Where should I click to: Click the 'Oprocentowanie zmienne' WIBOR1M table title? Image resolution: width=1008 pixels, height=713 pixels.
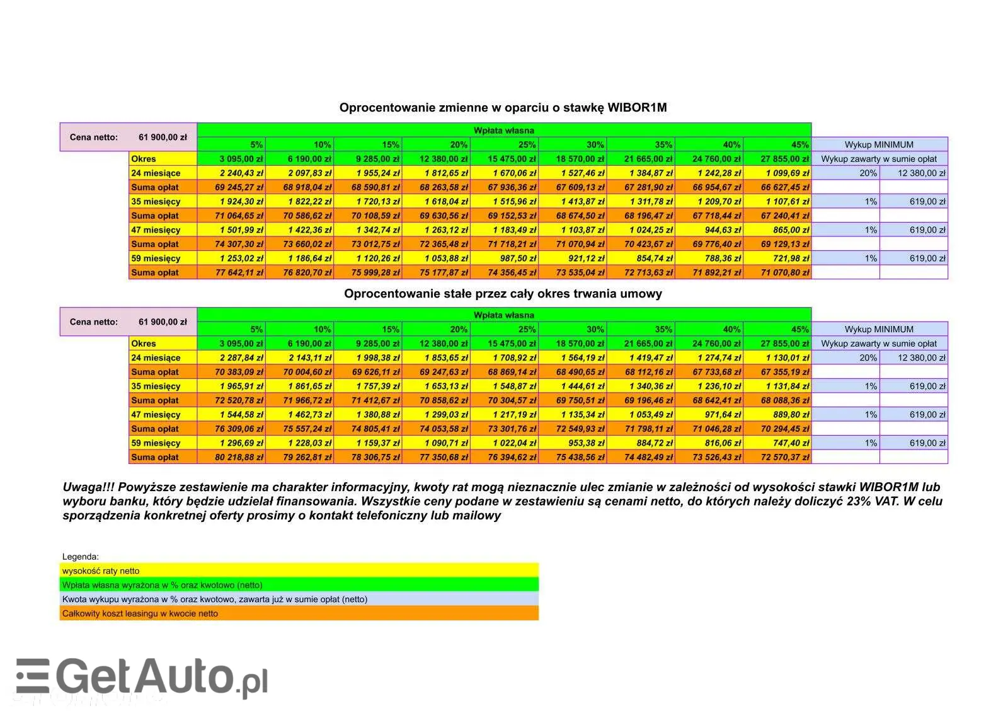click(x=503, y=108)
